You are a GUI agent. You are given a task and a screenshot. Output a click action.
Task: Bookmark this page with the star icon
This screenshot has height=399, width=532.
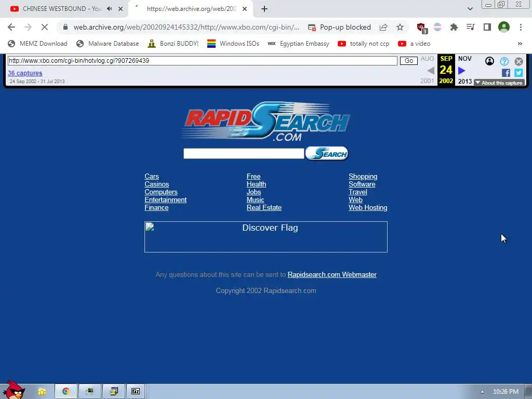(x=400, y=27)
